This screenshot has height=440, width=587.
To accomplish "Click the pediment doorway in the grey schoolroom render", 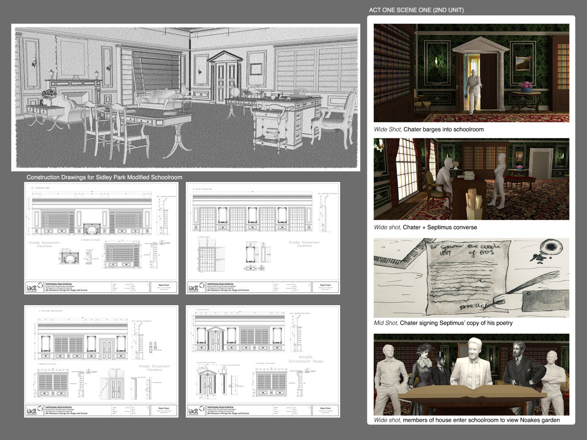I will pos(225,78).
